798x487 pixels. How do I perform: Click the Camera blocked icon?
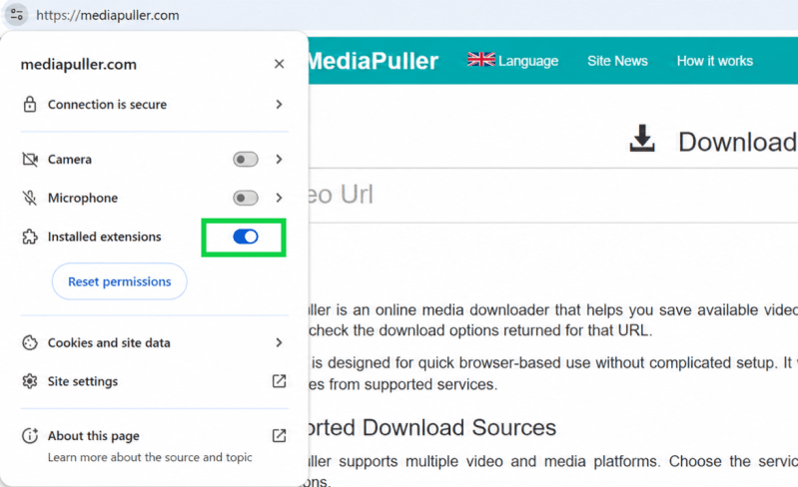30,159
